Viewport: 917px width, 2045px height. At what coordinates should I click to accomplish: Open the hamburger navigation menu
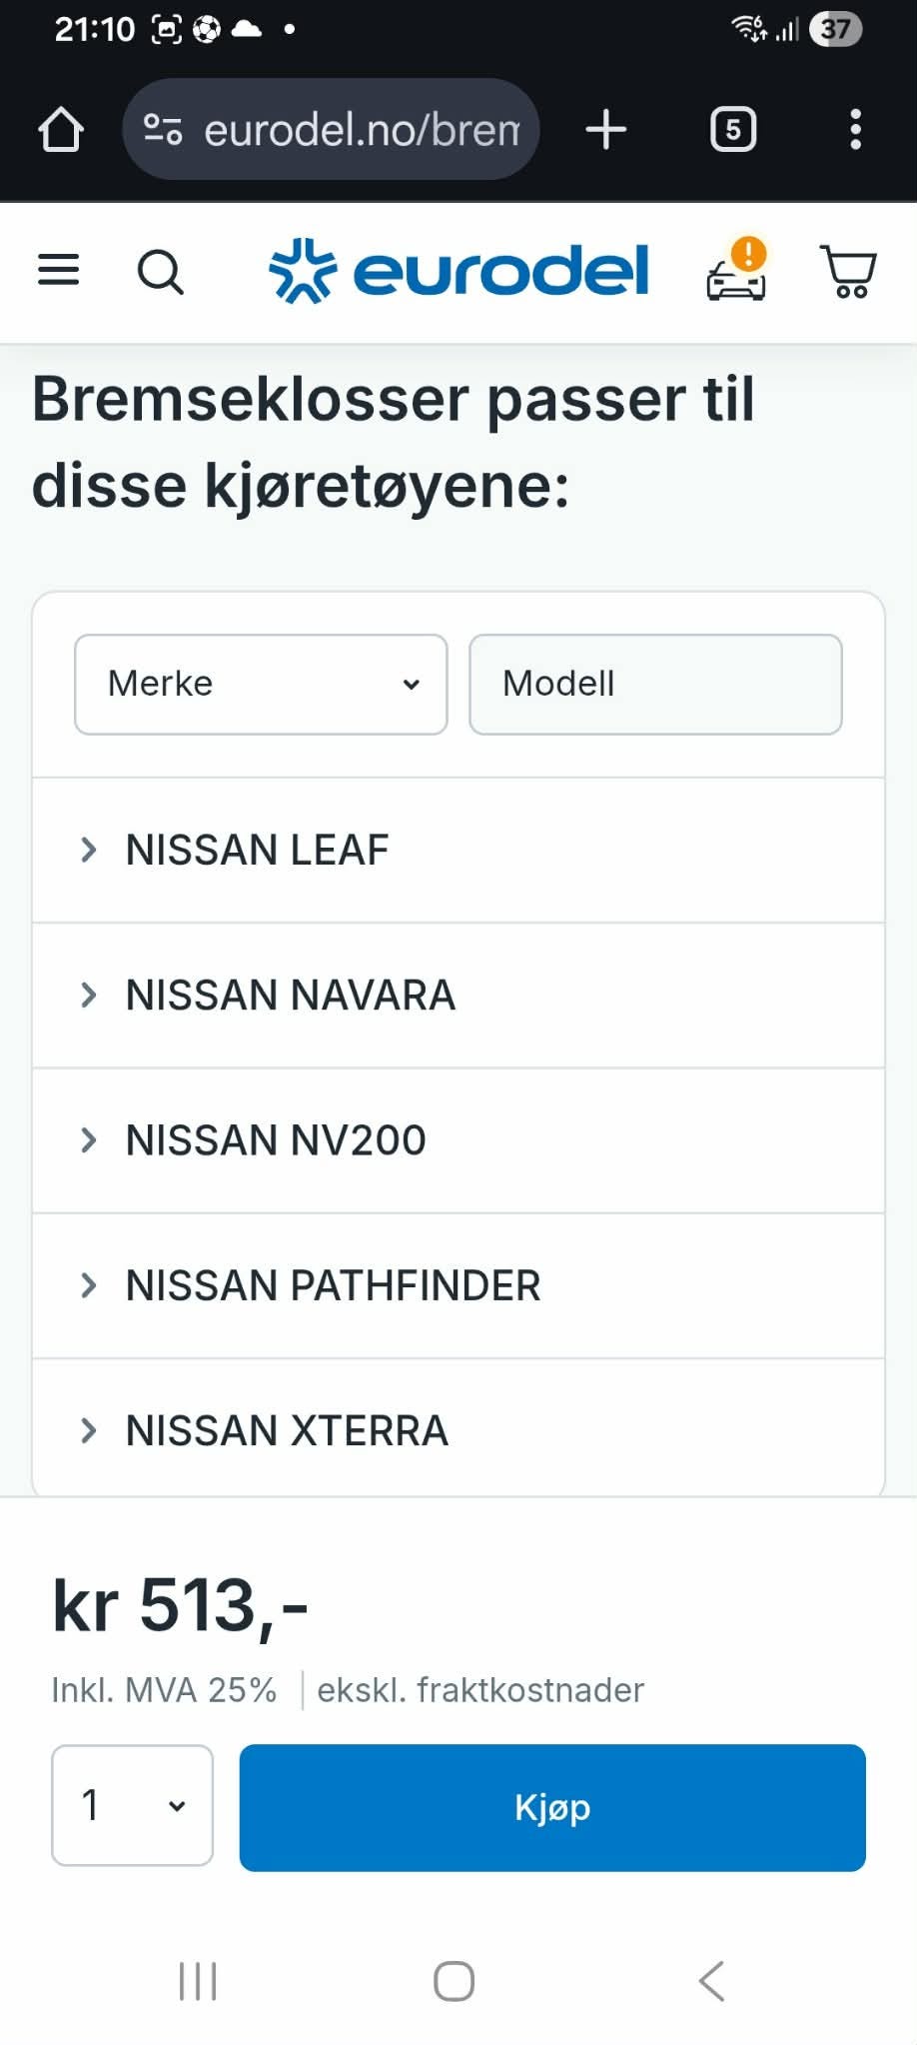click(x=58, y=270)
